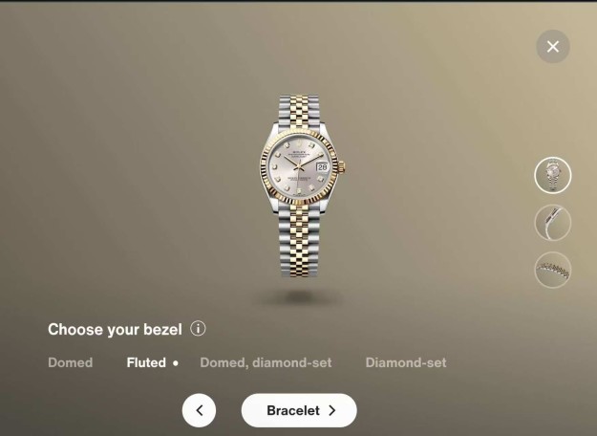Click the upper two-tone bracelet links
The height and width of the screenshot is (436, 597).
coord(299,112)
